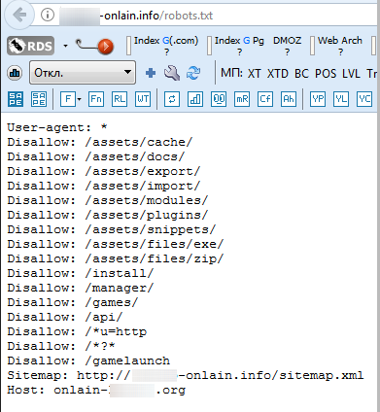Image resolution: width=380 pixels, height=412 pixels.
Task: Click the '/*?*' disallow line
Action: pos(61,346)
